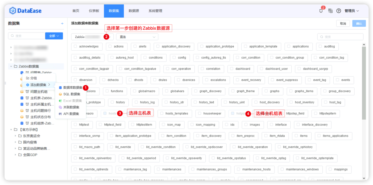Open the 全部 filter dropdown
This screenshot has width=373, height=185.
[x=54, y=36]
